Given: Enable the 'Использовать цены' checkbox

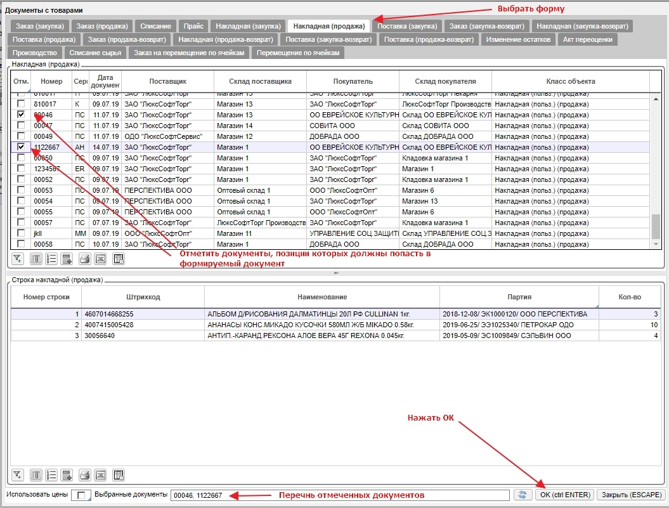Looking at the screenshot, I should point(81,496).
